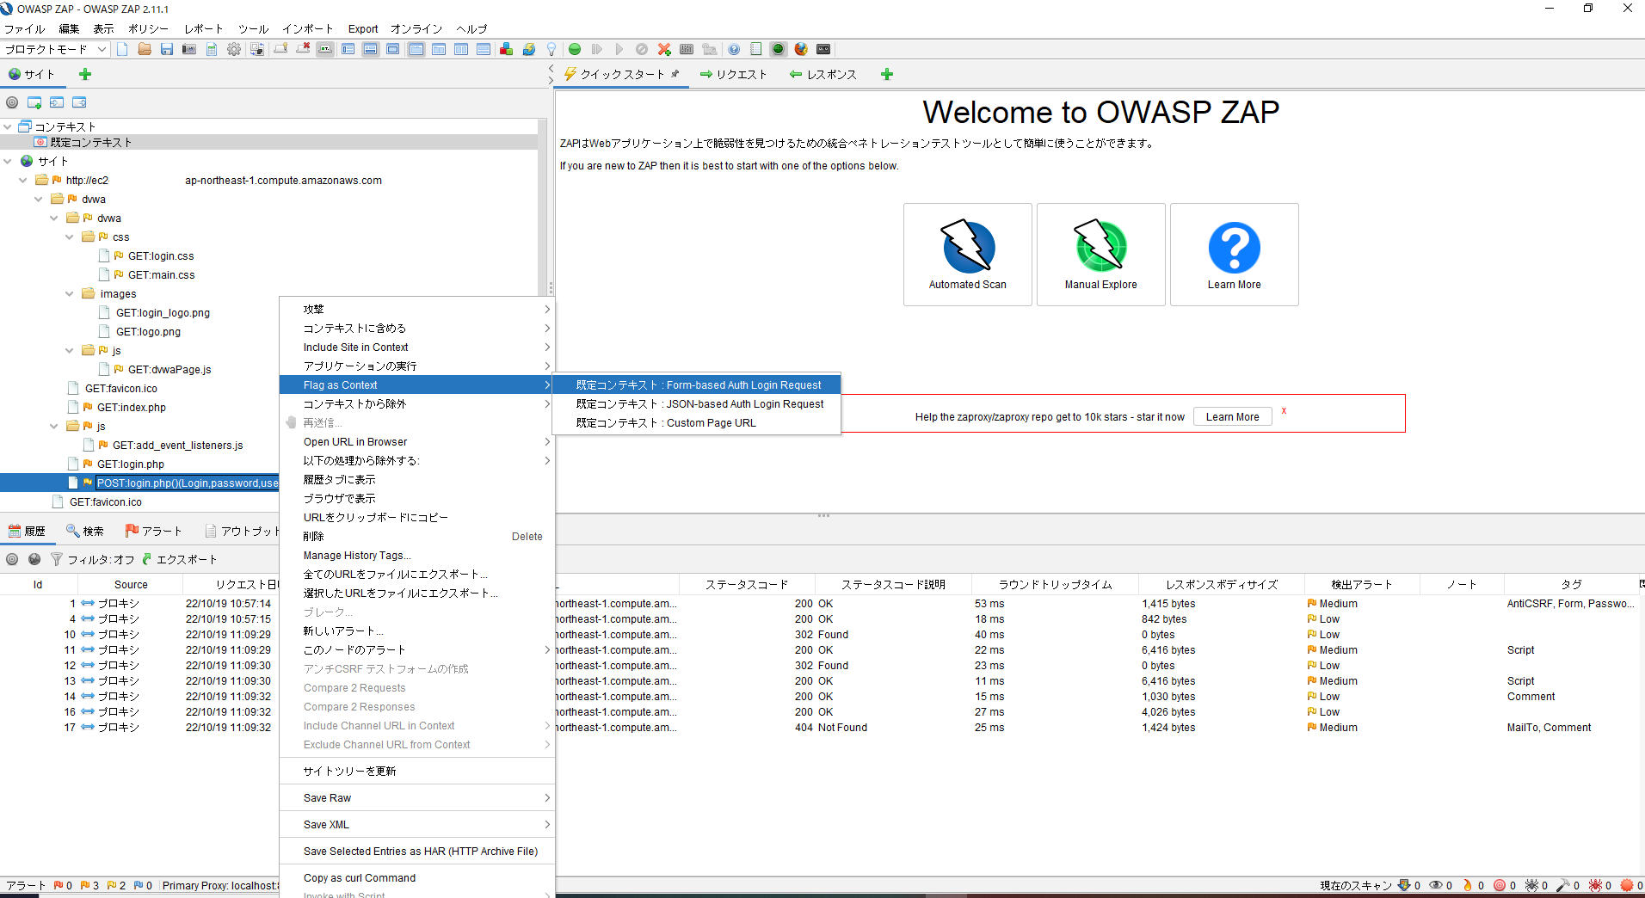
Task: Click the cassette tape record icon in toolbar
Action: click(x=823, y=49)
